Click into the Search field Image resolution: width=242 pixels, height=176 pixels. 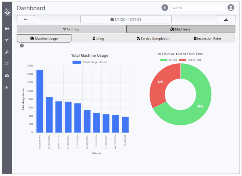click(196, 8)
